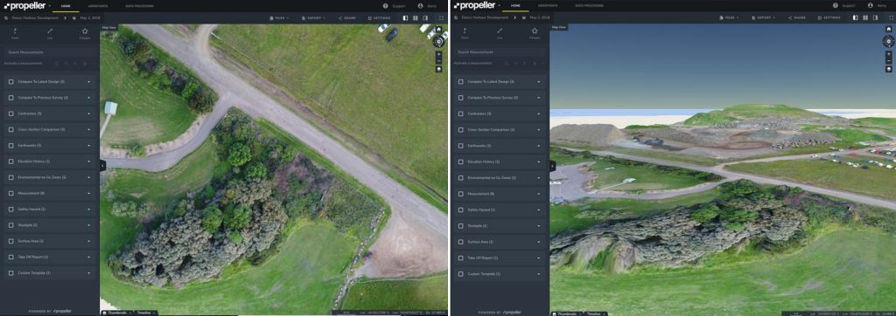
Task: Check Measurement group in right window
Action: click(460, 194)
